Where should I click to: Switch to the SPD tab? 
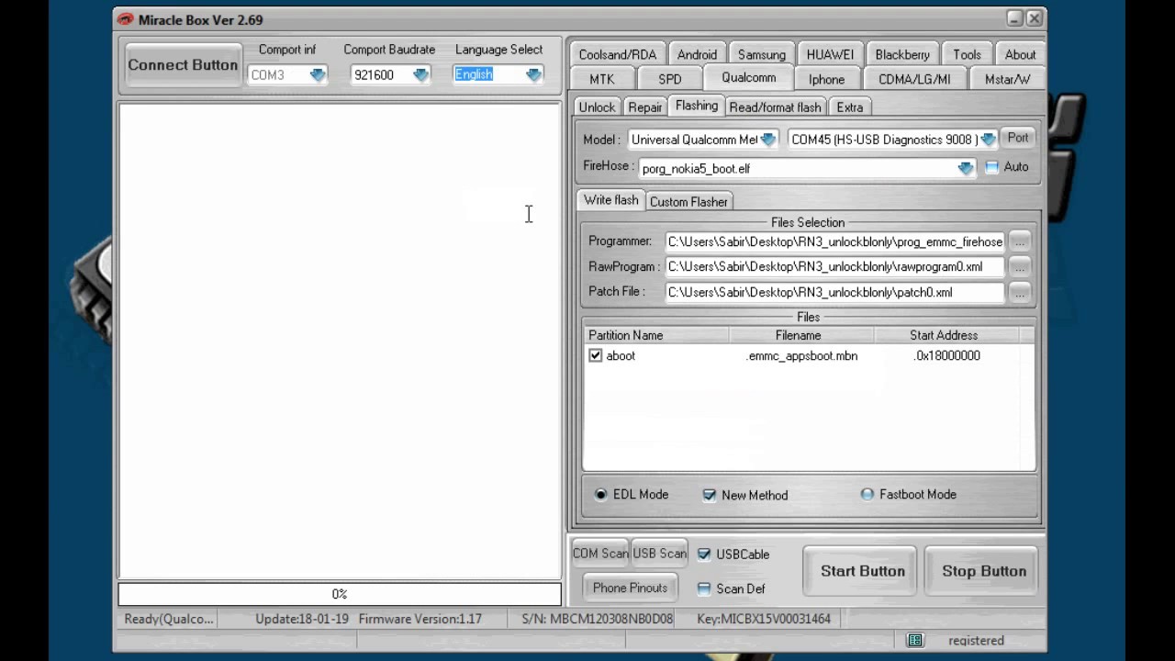coord(670,79)
